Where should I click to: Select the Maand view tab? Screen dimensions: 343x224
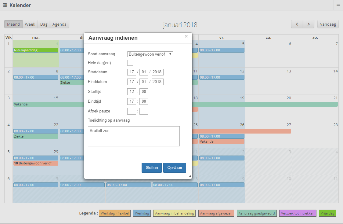pos(13,24)
